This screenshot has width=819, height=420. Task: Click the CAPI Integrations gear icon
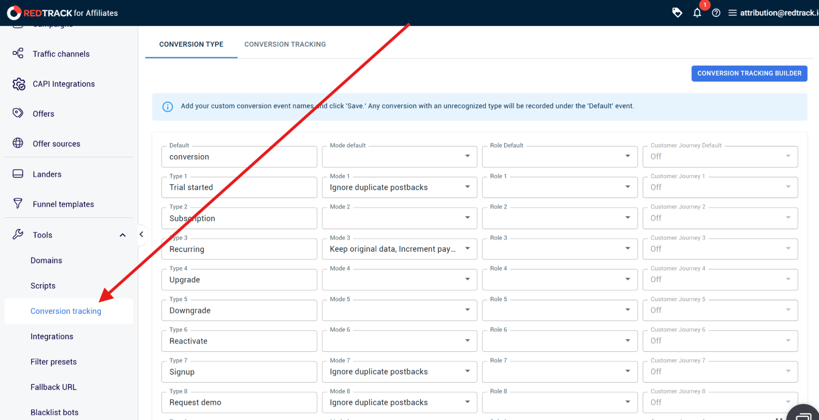pyautogui.click(x=18, y=84)
